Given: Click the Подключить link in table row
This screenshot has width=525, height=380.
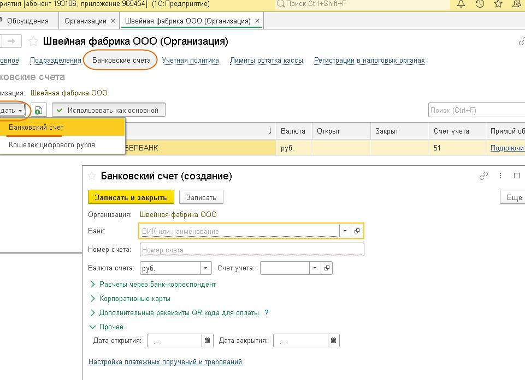Looking at the screenshot, I should tap(508, 148).
